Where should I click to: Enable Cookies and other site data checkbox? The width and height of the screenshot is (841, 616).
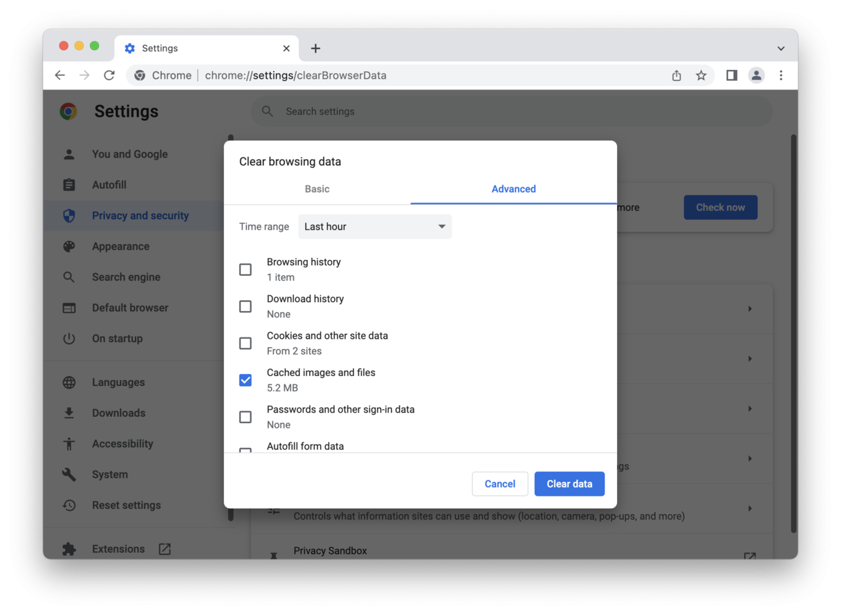coord(246,344)
